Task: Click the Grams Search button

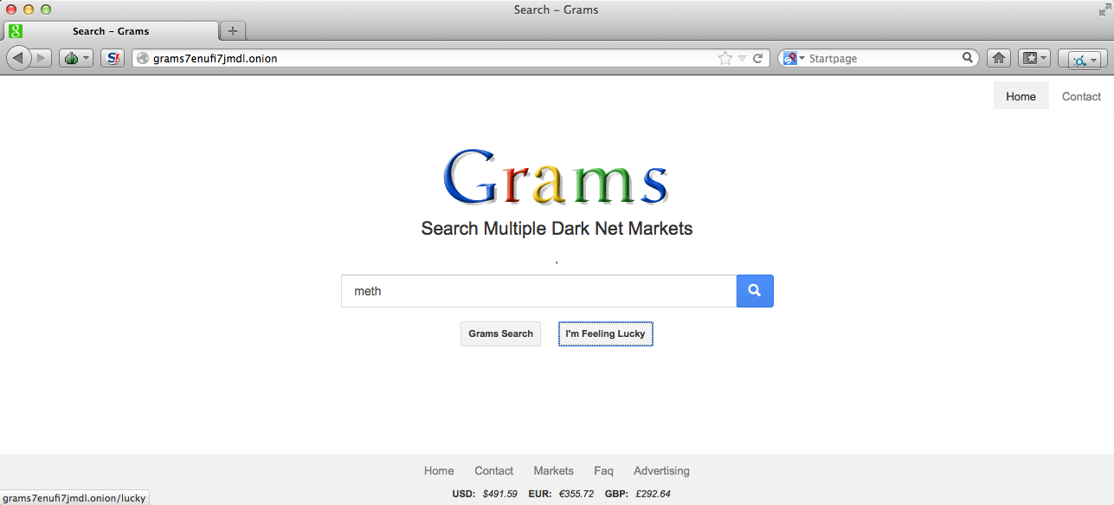Action: pos(500,333)
